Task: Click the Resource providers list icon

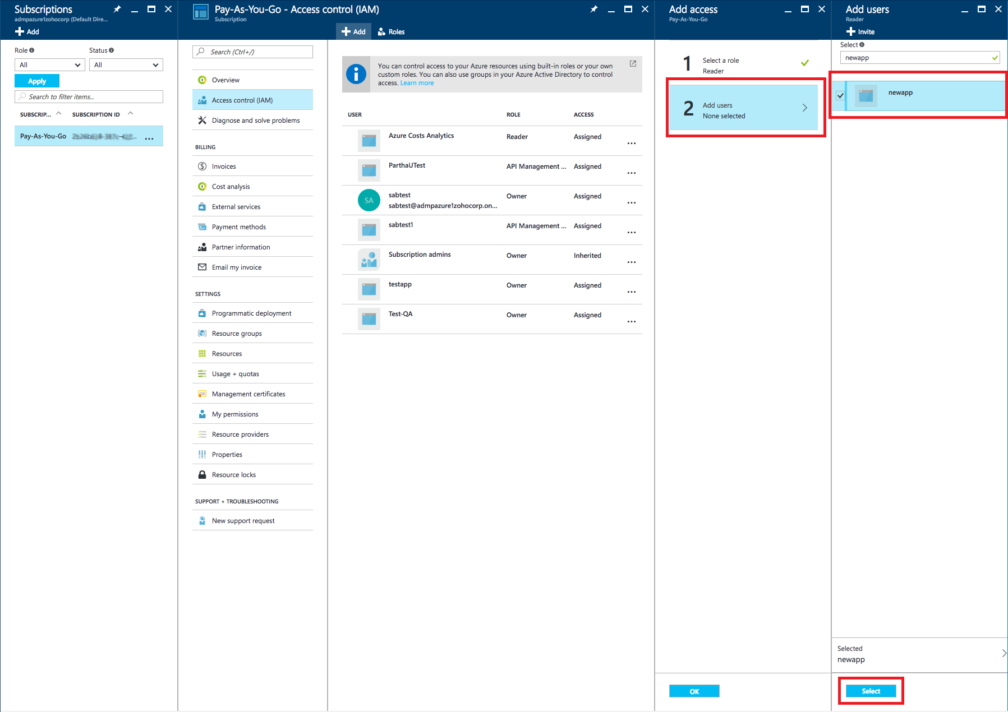Action: [x=202, y=434]
